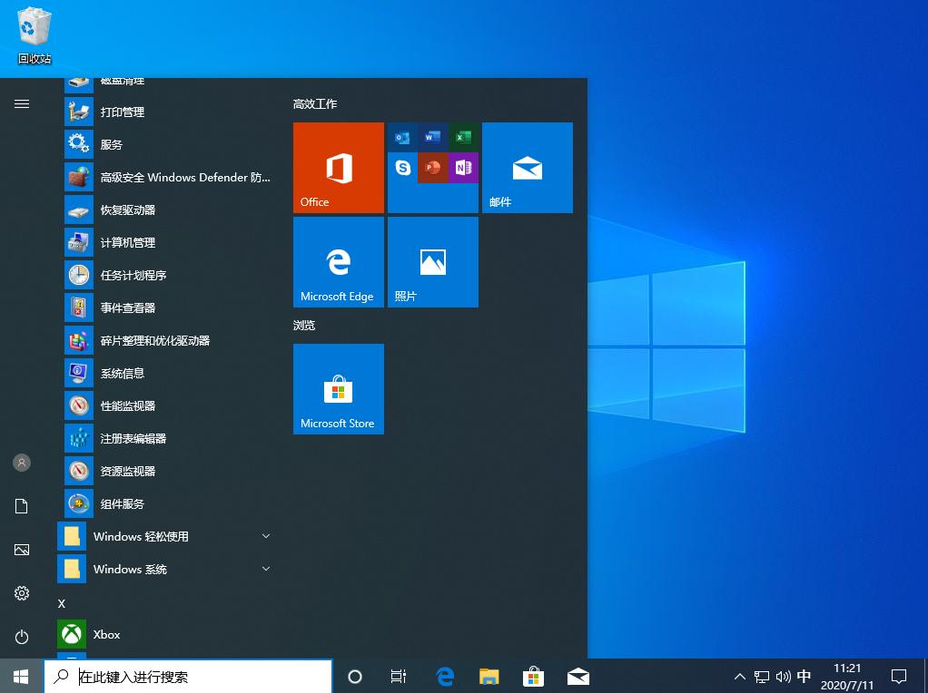Screen dimensions: 928x693
Task: Launch Microsoft Edge tile
Action: tap(338, 261)
